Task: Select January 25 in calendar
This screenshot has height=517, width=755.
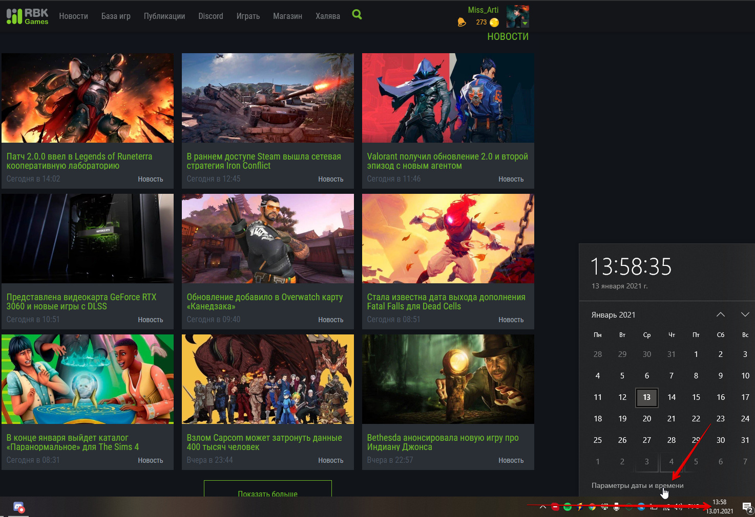Action: tap(598, 440)
